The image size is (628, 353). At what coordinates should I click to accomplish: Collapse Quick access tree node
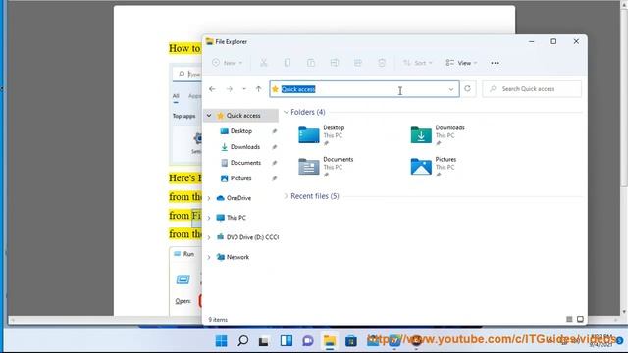pyautogui.click(x=209, y=116)
